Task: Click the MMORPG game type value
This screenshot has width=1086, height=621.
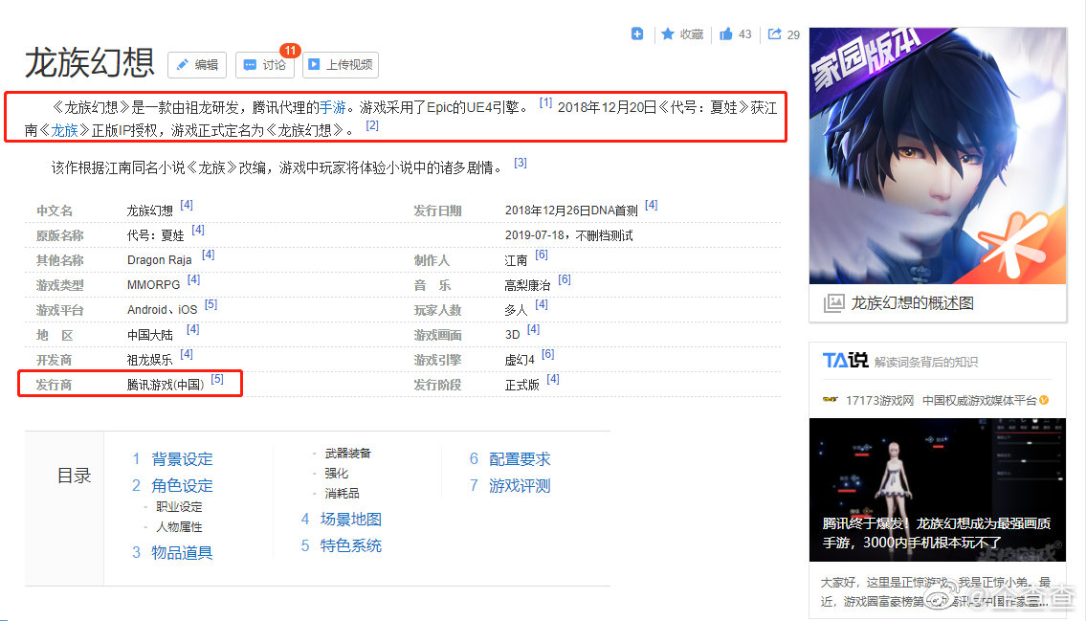Action: pos(154,284)
